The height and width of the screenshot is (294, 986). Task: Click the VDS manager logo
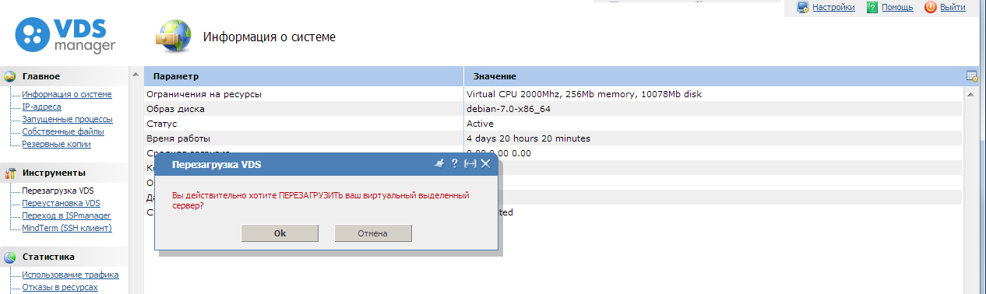click(x=65, y=37)
